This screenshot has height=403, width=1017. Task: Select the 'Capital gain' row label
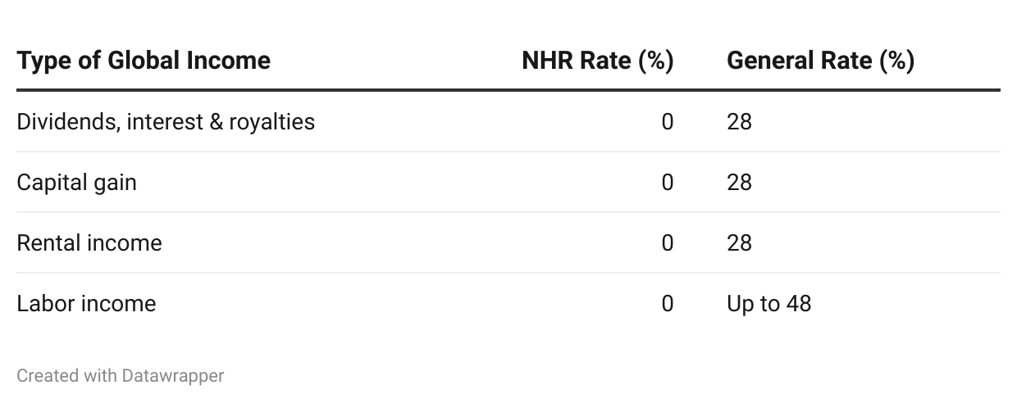[76, 183]
